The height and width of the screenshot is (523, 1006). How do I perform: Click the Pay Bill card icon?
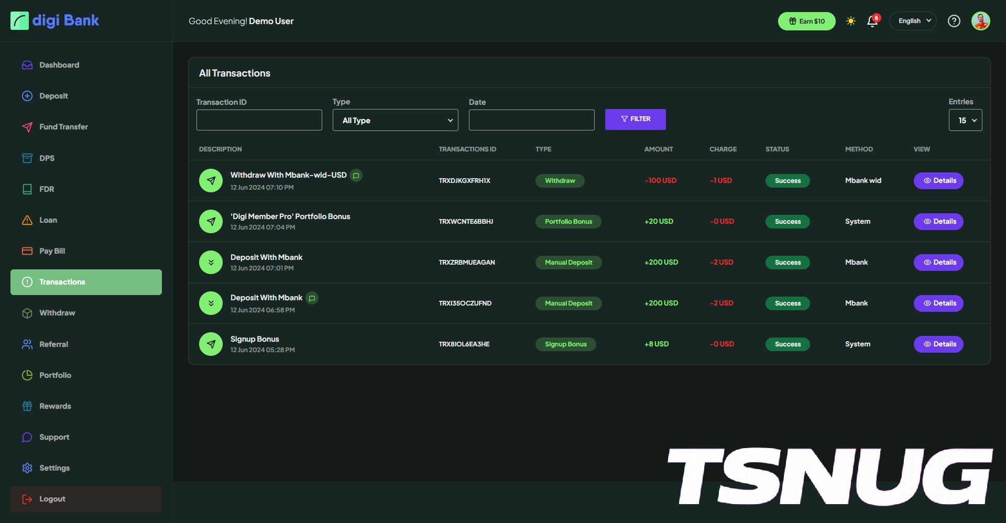27,251
